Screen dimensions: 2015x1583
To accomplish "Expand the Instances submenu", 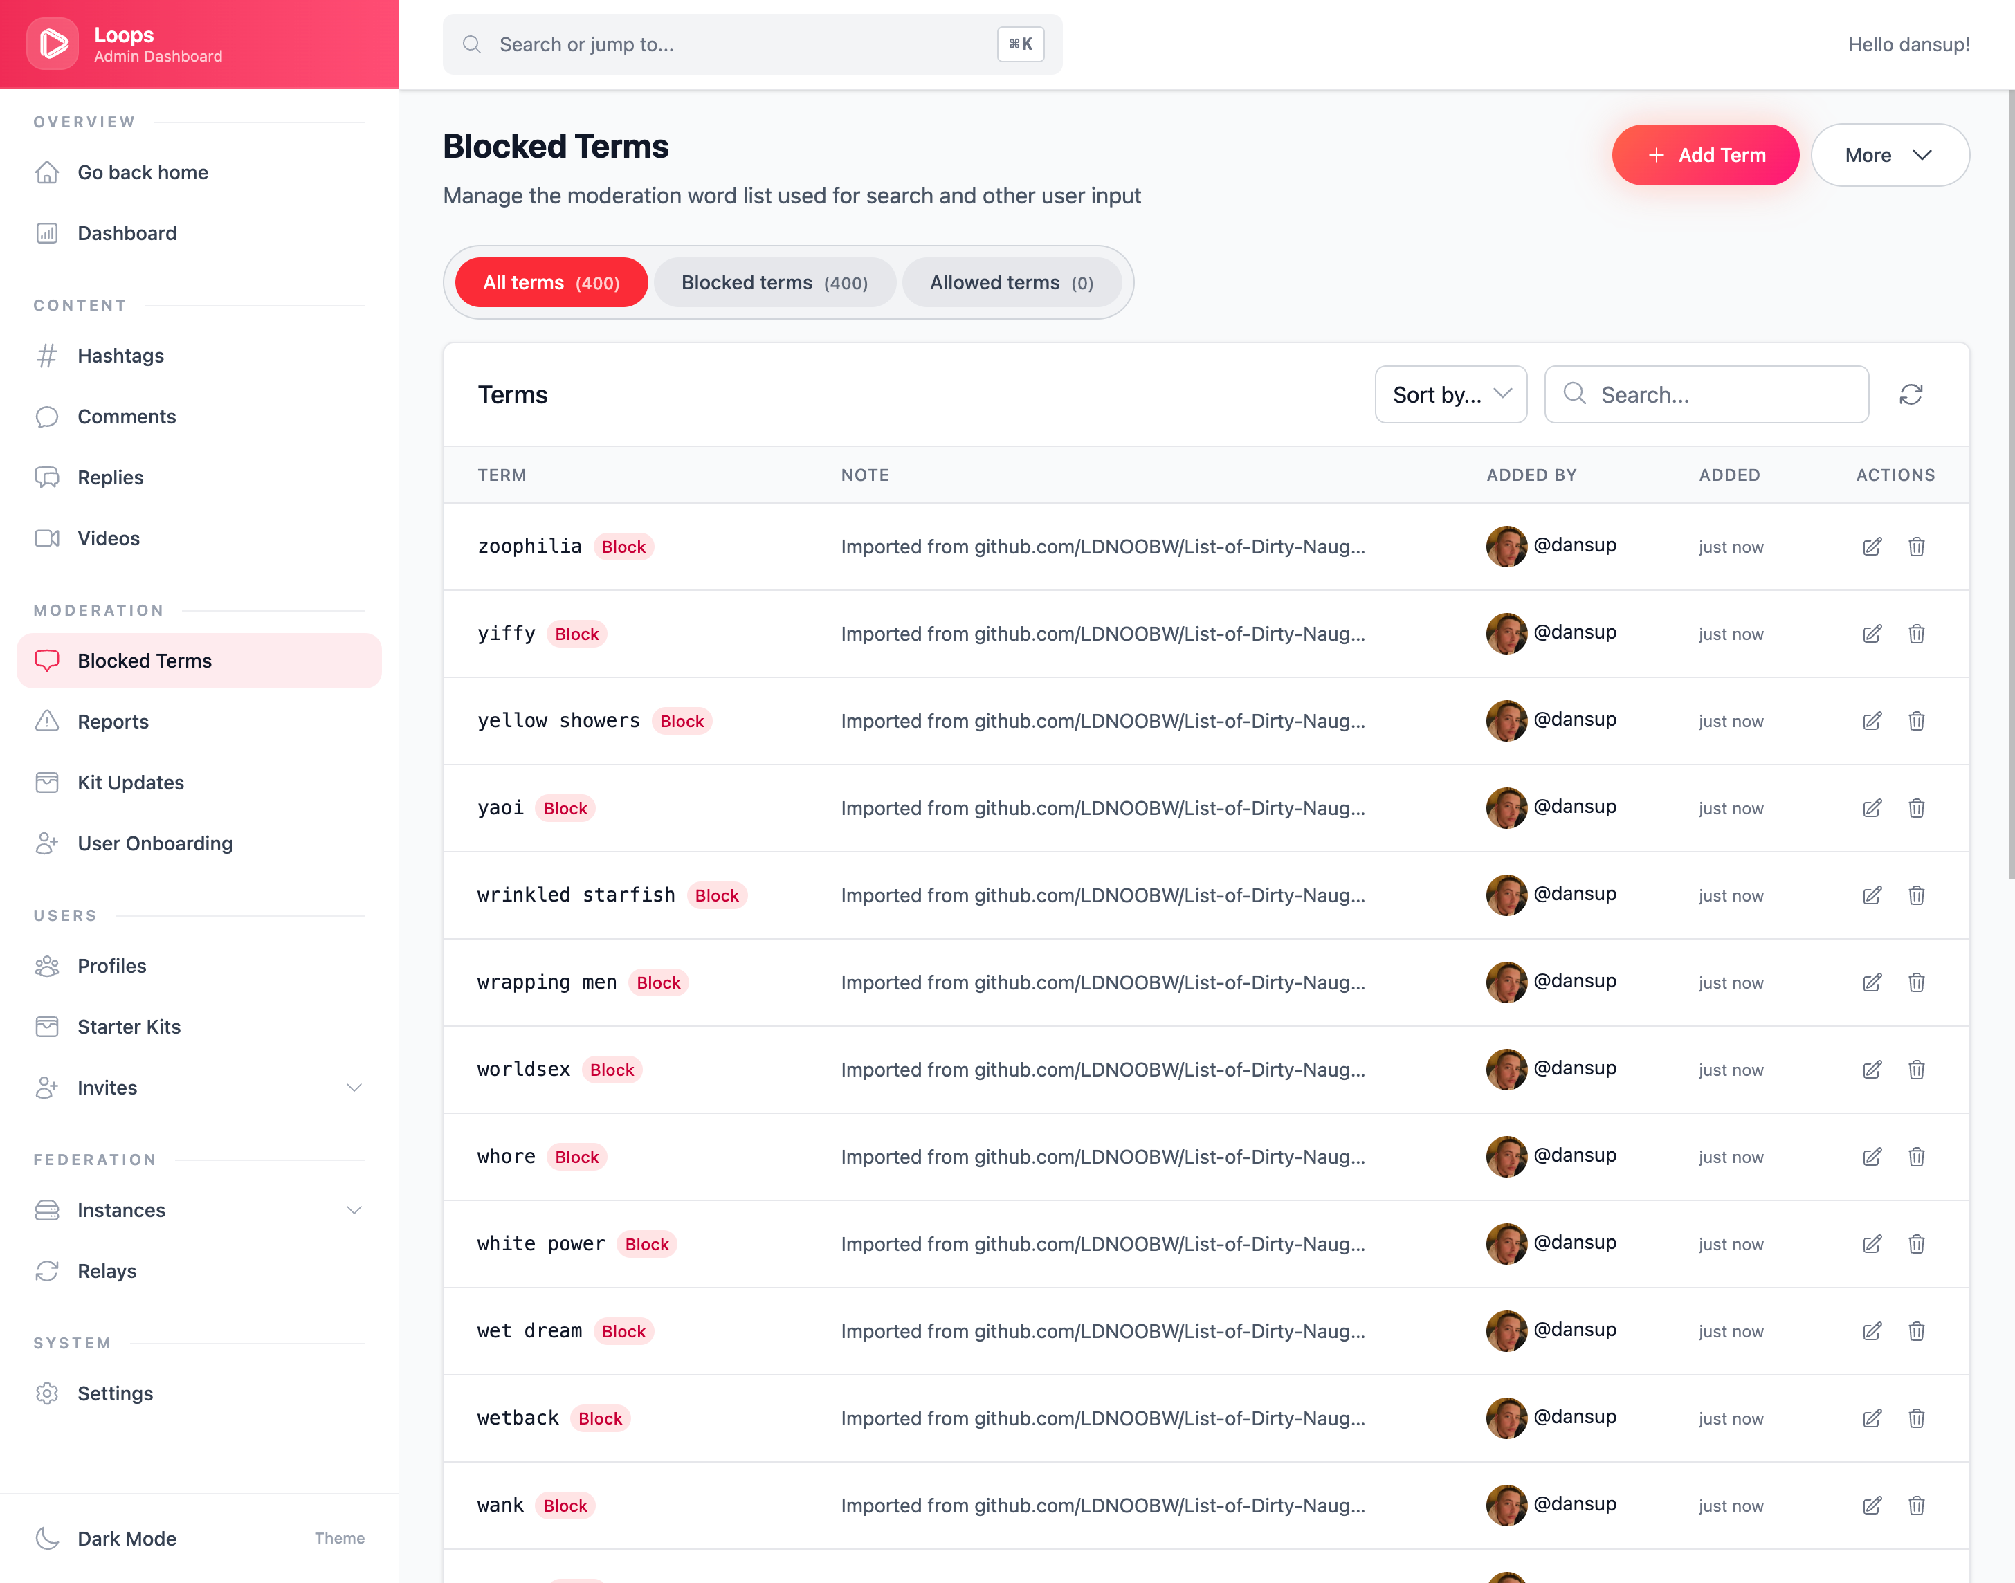I will (354, 1210).
